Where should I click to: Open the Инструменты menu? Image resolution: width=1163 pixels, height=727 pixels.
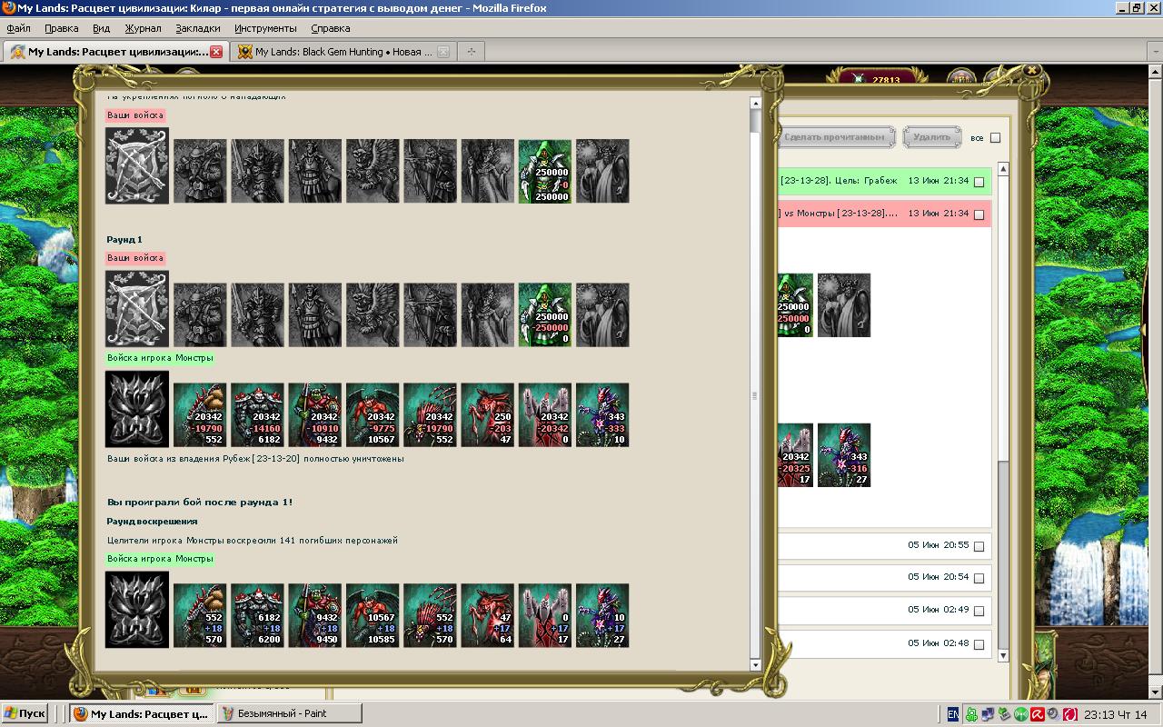click(265, 28)
